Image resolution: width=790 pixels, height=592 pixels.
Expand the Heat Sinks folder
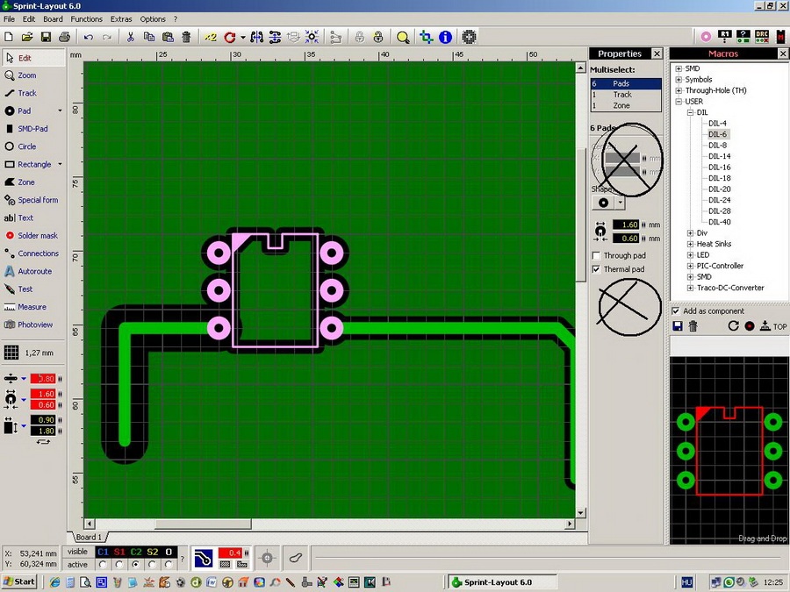coord(690,244)
